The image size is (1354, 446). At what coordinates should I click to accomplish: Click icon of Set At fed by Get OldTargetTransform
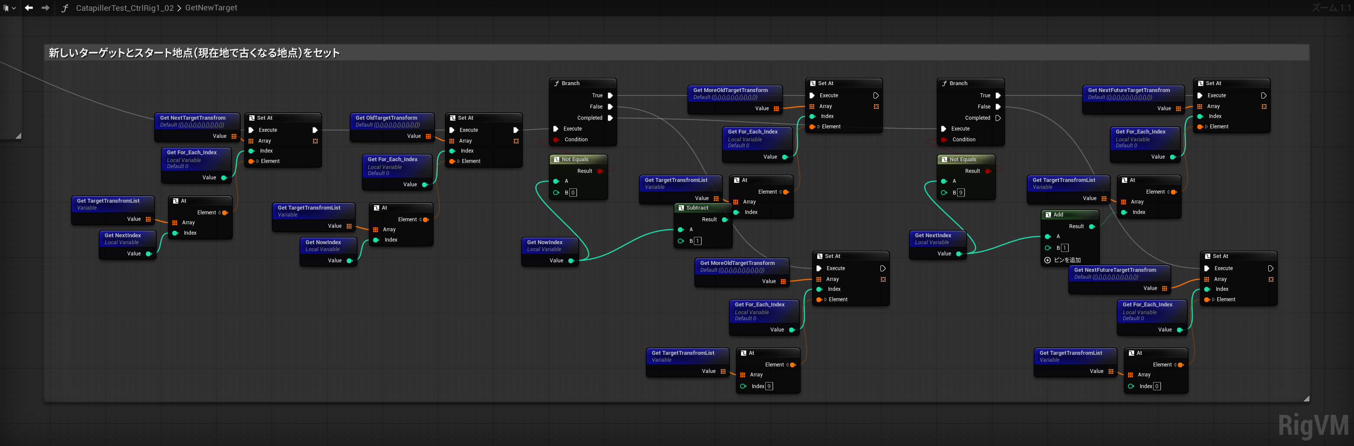[x=453, y=118]
